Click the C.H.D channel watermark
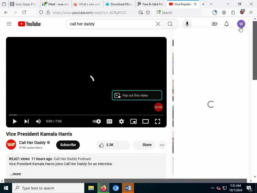 coord(159,107)
